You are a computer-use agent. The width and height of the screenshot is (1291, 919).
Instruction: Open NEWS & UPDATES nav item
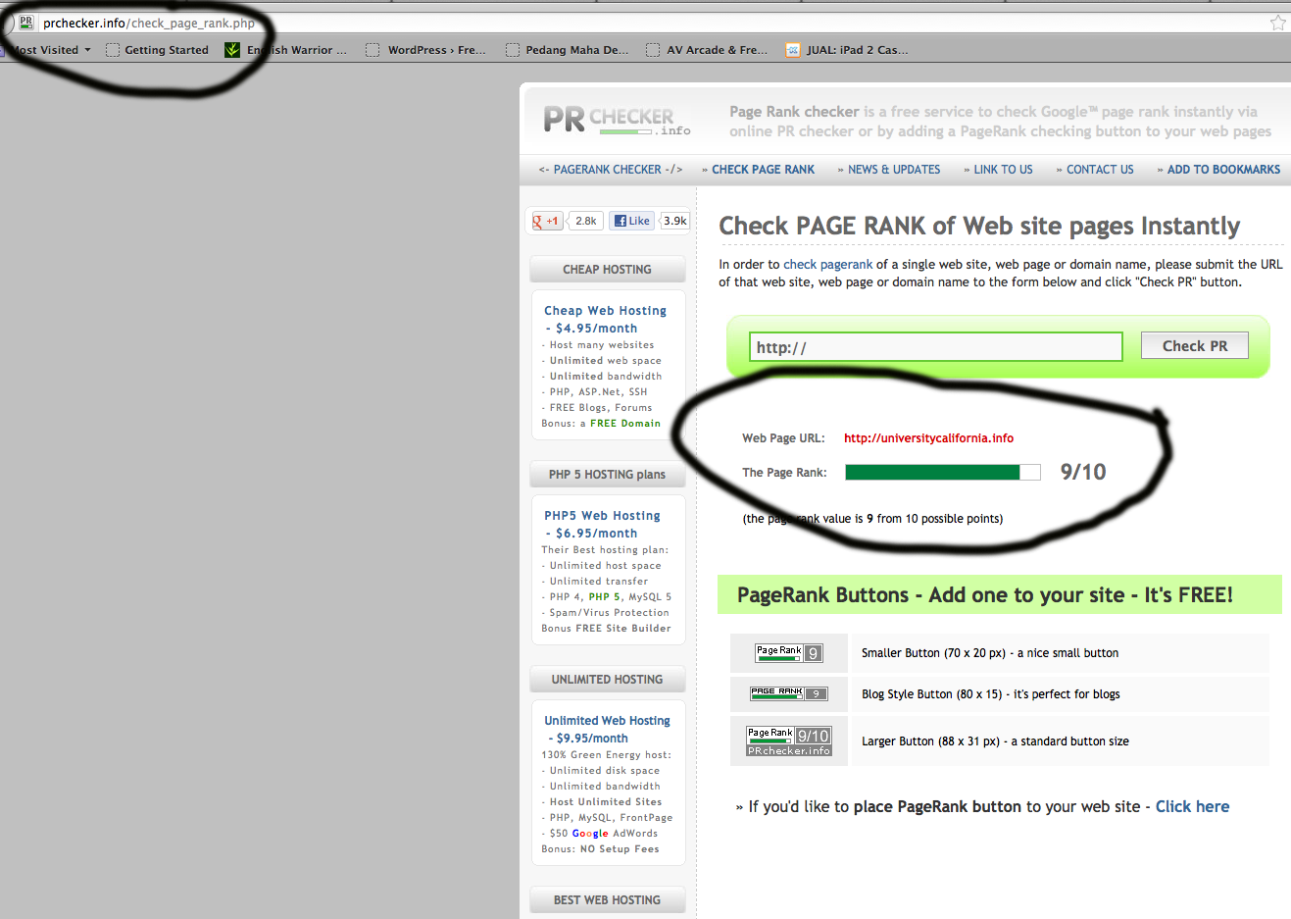coord(894,170)
